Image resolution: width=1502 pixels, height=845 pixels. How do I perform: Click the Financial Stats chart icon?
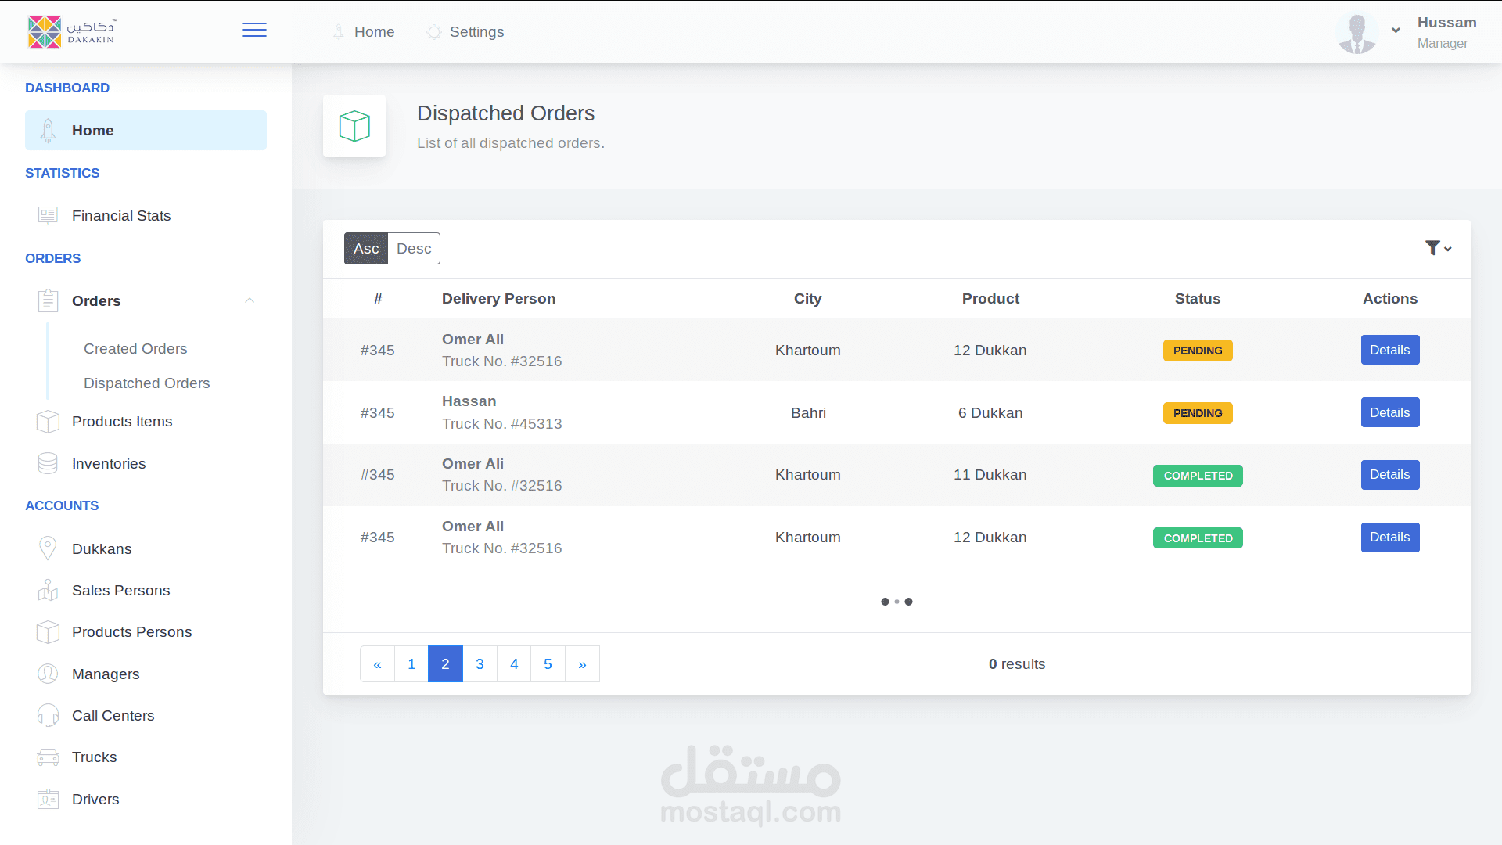pos(48,216)
